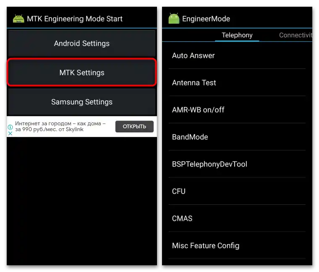Screen dimensions: 319x272
Task: Switch to the Connectivity tab
Action: pyautogui.click(x=295, y=35)
